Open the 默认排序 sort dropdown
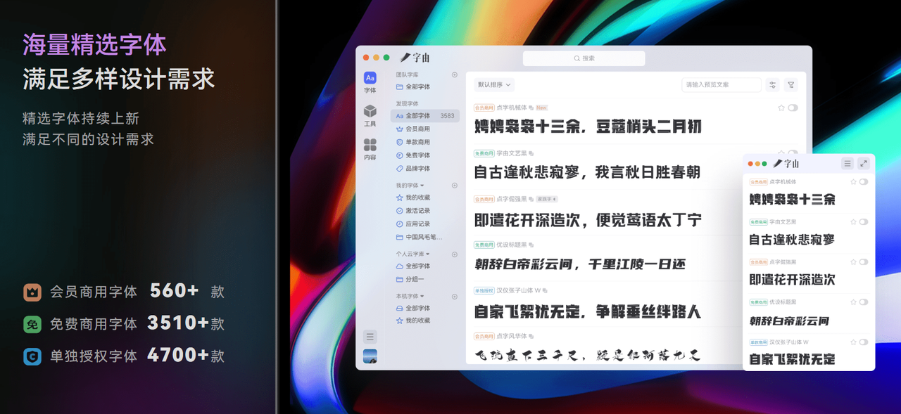Screen dimensions: 901x414 (x=494, y=85)
